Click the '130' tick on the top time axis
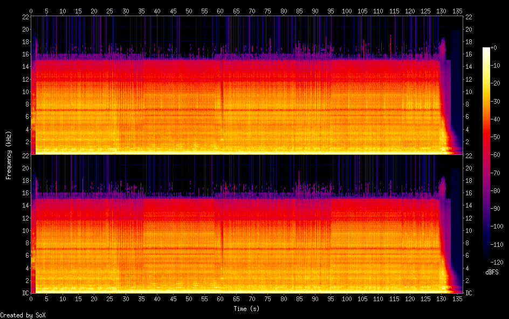Image resolution: width=509 pixels, height=319 pixels. click(442, 11)
